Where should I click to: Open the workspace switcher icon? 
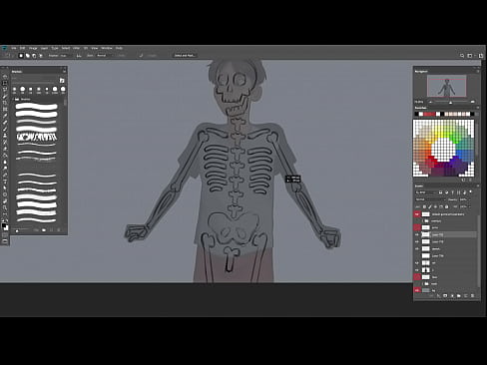[470, 56]
